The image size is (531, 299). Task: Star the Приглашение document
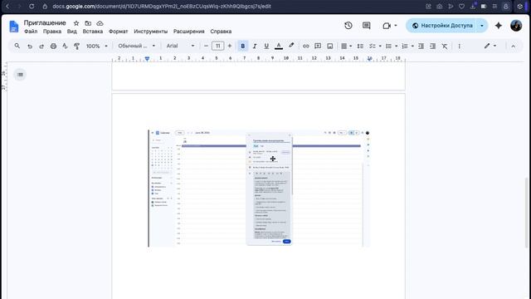tap(76, 23)
